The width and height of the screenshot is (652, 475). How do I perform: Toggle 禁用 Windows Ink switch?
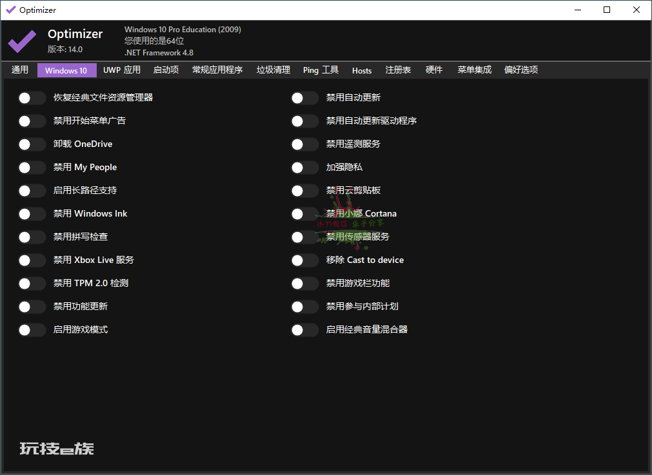[32, 214]
